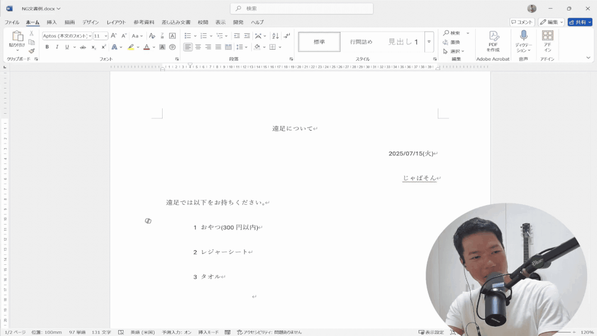Center align the paragraph

coord(198,47)
